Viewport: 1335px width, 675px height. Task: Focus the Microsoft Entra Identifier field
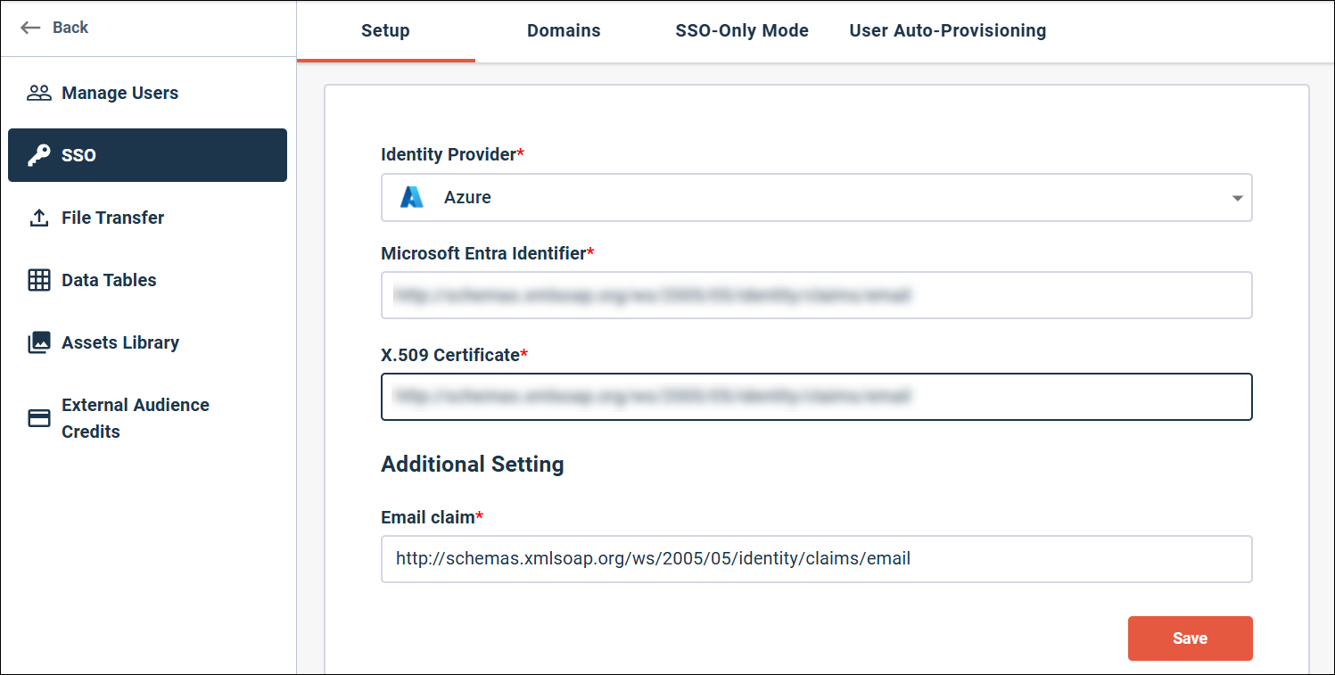816,295
